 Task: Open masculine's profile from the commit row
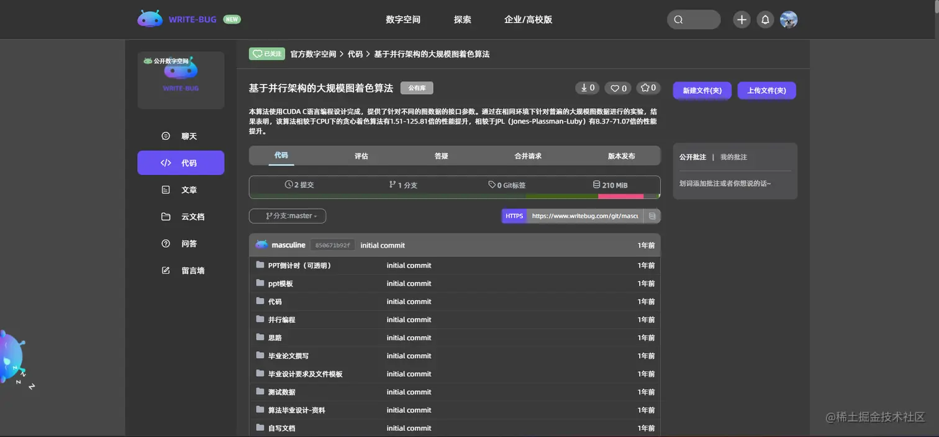tap(289, 245)
